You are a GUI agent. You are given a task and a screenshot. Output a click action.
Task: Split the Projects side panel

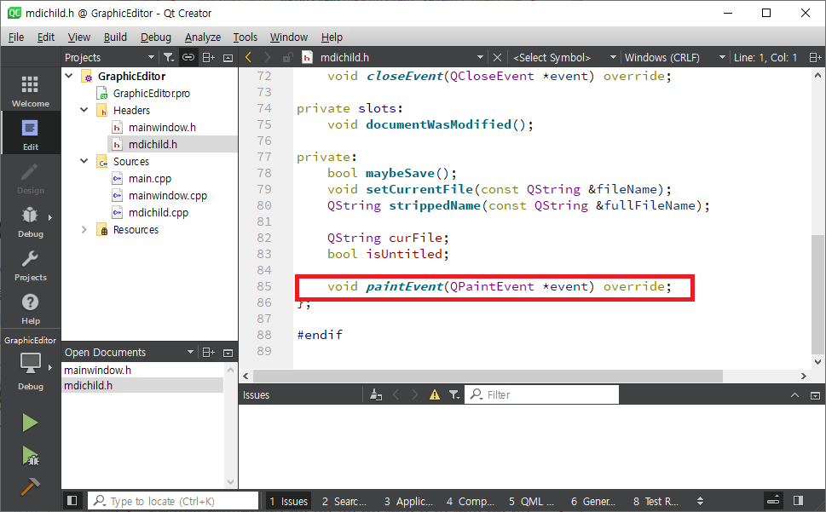[209, 57]
